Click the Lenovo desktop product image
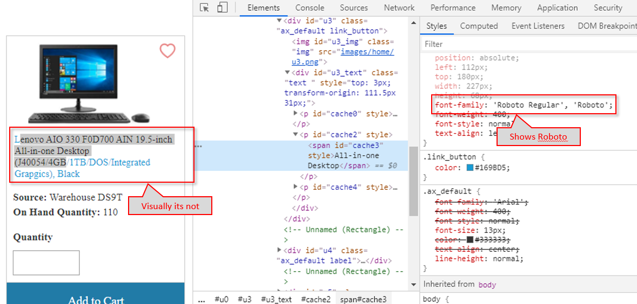The width and height of the screenshot is (637, 304). pyautogui.click(x=88, y=84)
